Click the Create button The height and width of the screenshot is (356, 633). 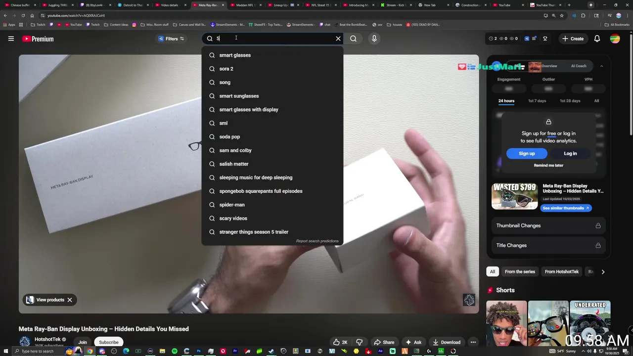(573, 39)
